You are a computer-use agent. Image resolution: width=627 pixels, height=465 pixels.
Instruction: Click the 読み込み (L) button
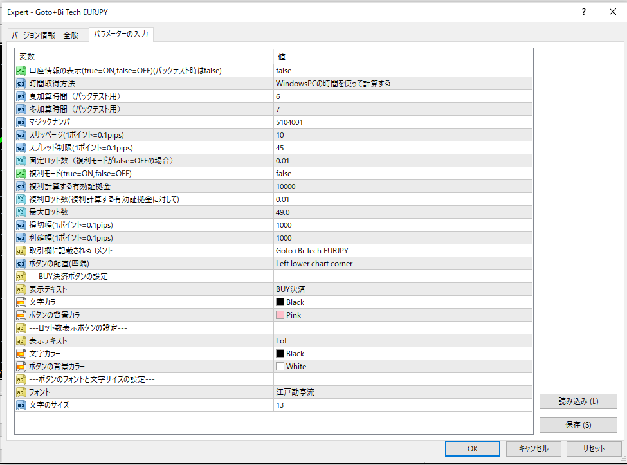pyautogui.click(x=577, y=401)
